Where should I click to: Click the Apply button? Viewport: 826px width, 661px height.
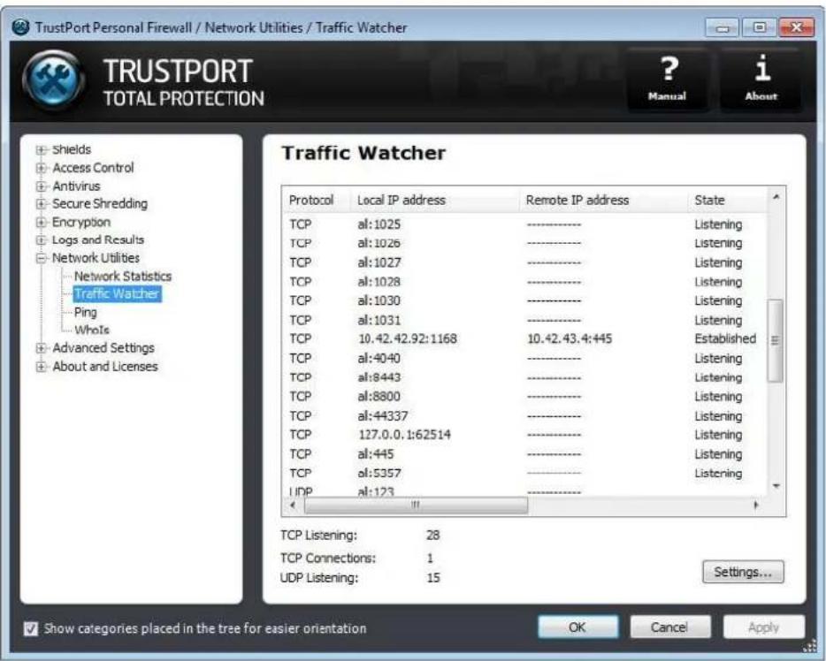pyautogui.click(x=763, y=627)
